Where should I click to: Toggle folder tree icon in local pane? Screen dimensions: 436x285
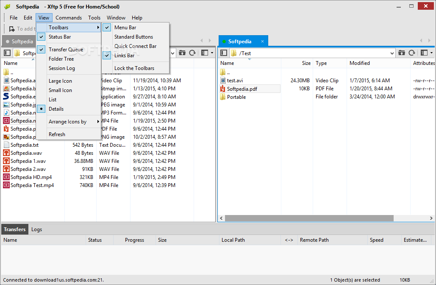tap(7, 53)
